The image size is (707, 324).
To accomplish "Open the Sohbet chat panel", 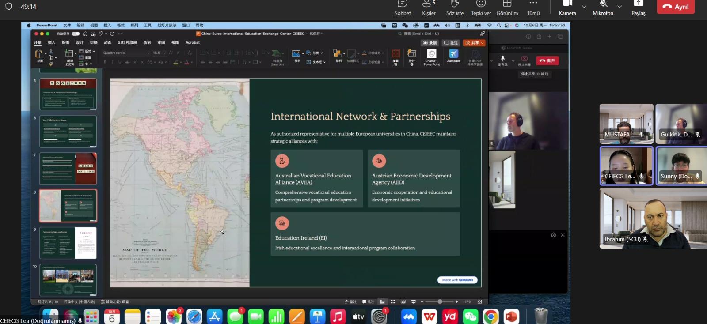I will (403, 8).
